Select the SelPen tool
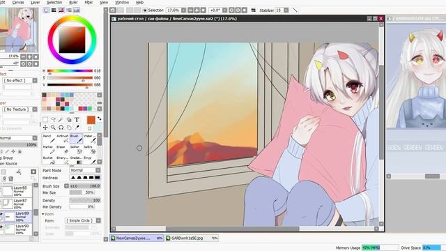446x251 pixels. (x=76, y=150)
